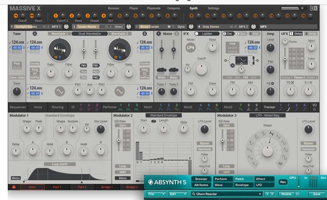
Task: Click the orange macro 1 icon above Cutoff 2
Action: (x=55, y=16)
